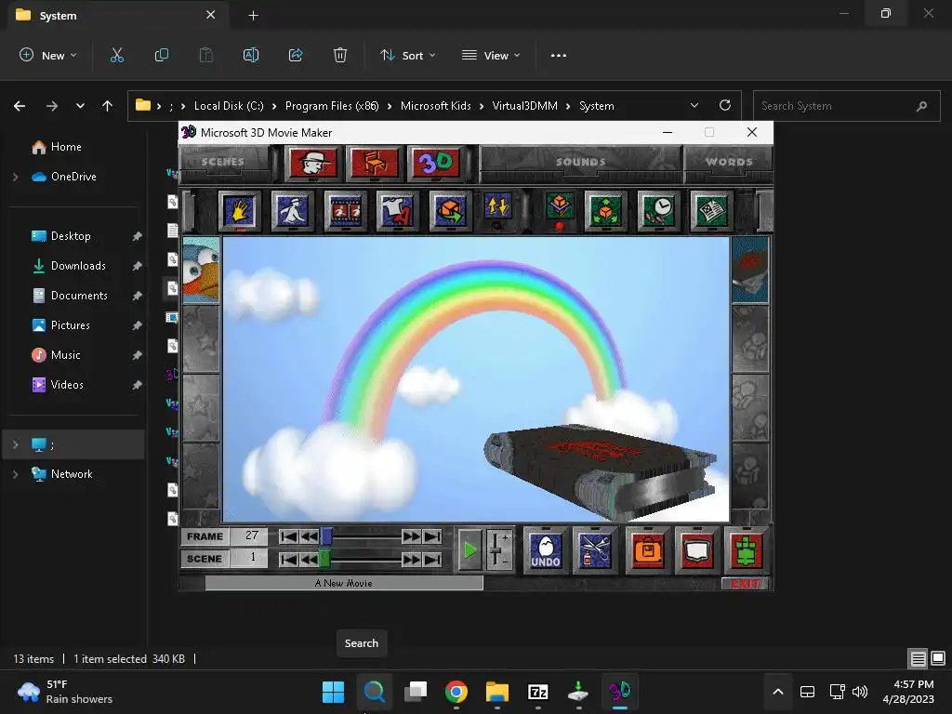This screenshot has width=952, height=714.
Task: Open Google Chrome from the taskbar
Action: (x=456, y=692)
